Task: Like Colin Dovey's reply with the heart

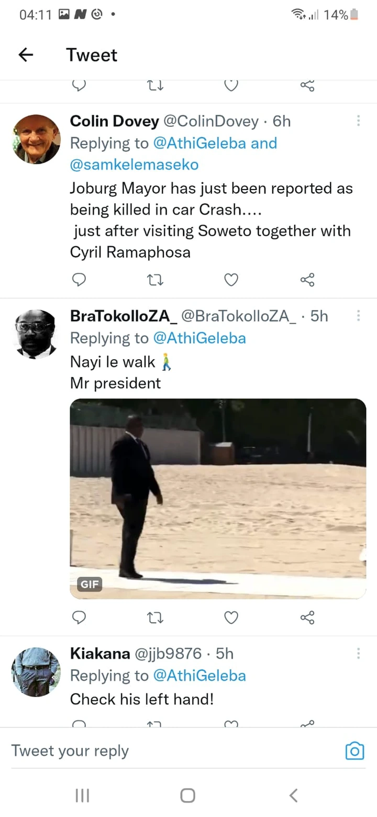Action: (231, 281)
